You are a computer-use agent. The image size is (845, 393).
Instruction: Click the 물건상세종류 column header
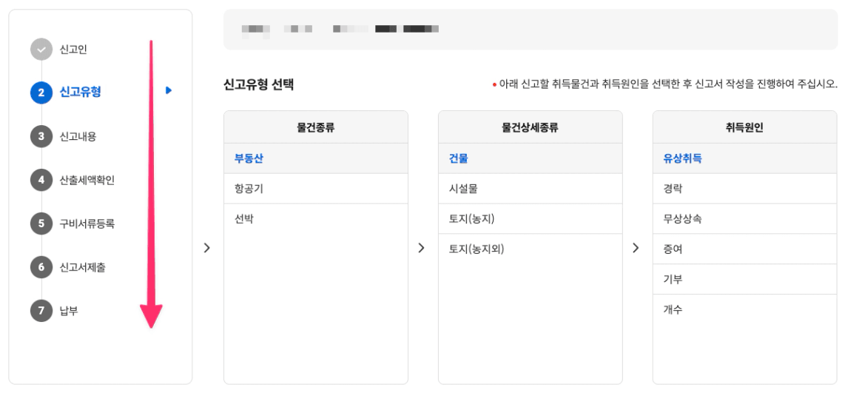pos(531,128)
